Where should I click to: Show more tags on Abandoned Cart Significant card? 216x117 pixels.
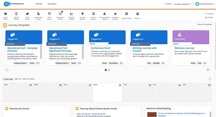click(x=79, y=63)
